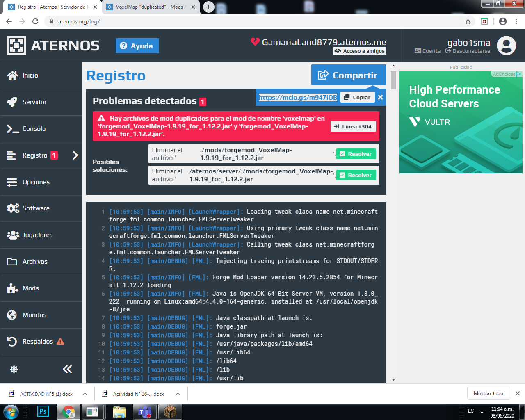Open the Chrome profile icon
Screen dimensions: 525x420
coord(503,21)
